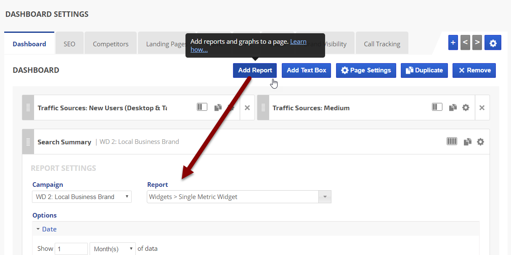This screenshot has height=255, width=511.
Task: Duplicate the Traffic Sources: Medium report
Action: pyautogui.click(x=453, y=108)
